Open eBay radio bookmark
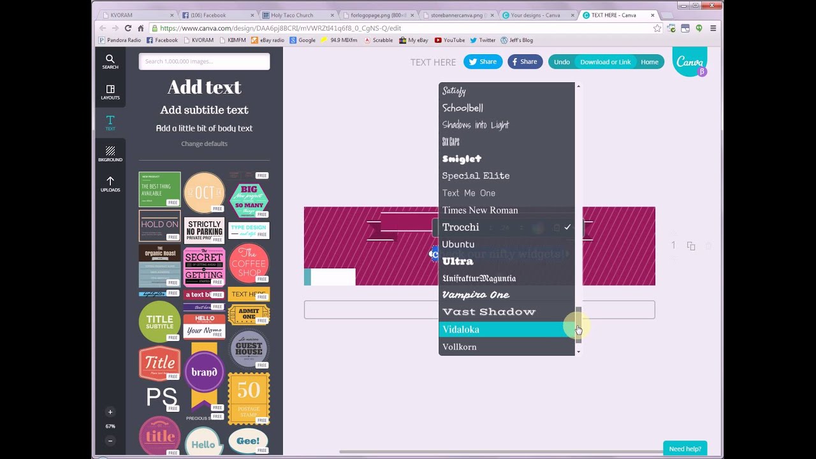The width and height of the screenshot is (816, 459). [x=268, y=40]
